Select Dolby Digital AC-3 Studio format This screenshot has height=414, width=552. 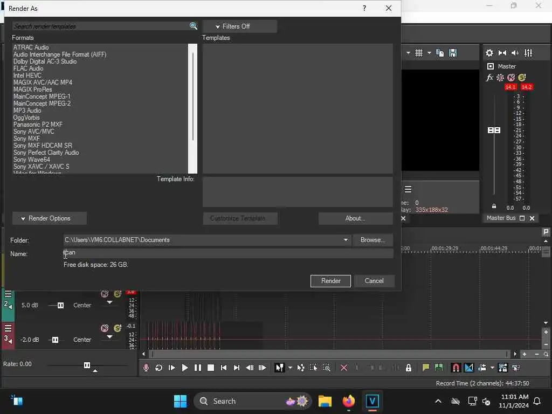pyautogui.click(x=45, y=61)
